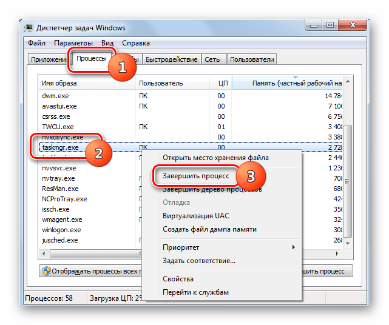Sort by Пользователь column header

point(173,83)
